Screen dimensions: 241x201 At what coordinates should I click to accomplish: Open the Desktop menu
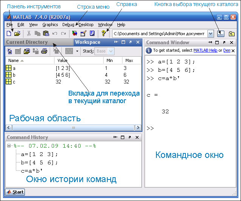(x=86, y=25)
